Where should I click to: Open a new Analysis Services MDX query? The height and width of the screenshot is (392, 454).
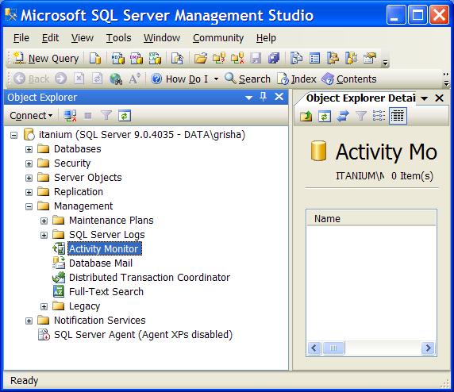point(118,58)
